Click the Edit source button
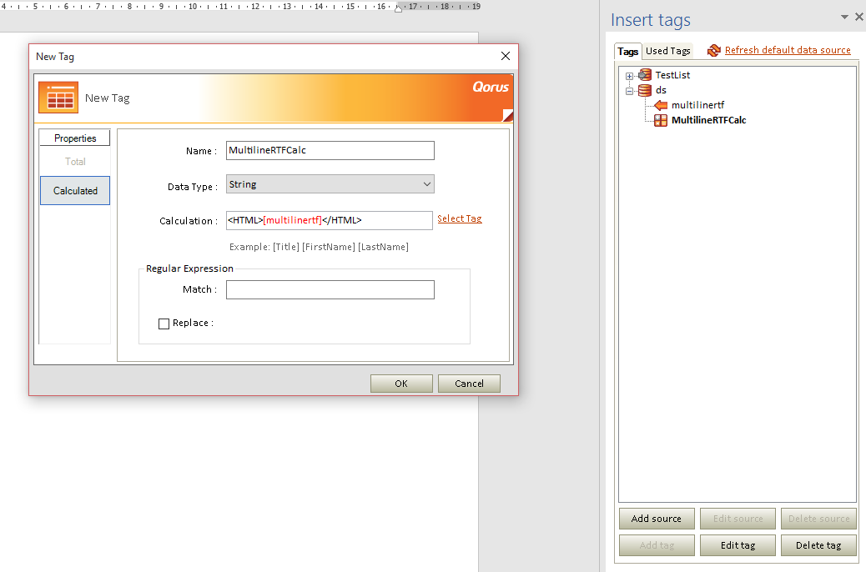Image resolution: width=866 pixels, height=572 pixels. click(x=738, y=519)
